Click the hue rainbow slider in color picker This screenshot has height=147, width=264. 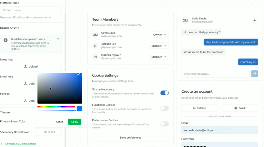56,107
